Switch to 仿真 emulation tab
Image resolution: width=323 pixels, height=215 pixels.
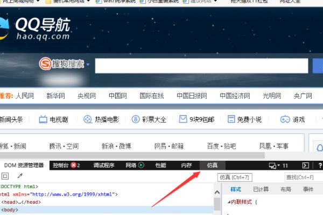tap(213, 166)
